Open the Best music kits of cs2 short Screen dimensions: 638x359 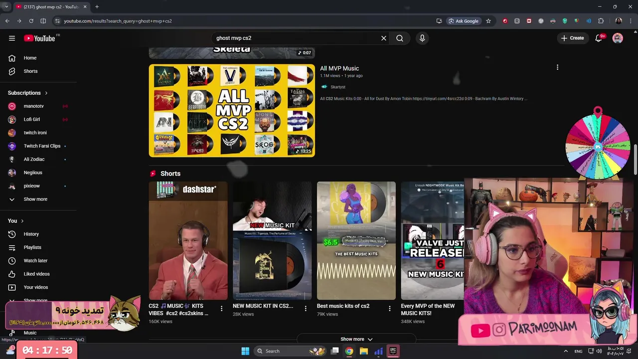356,240
